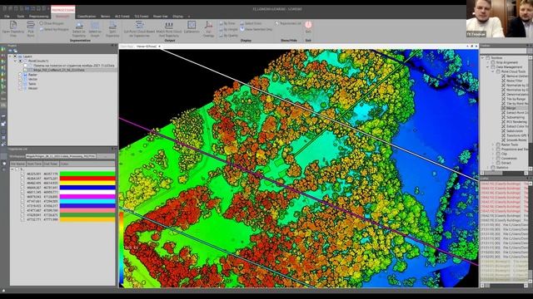Open Match Point Cloud And Trajectory
The height and width of the screenshot is (299, 533).
point(169,30)
